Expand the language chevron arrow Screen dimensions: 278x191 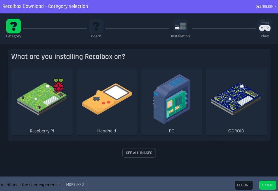tap(276, 7)
